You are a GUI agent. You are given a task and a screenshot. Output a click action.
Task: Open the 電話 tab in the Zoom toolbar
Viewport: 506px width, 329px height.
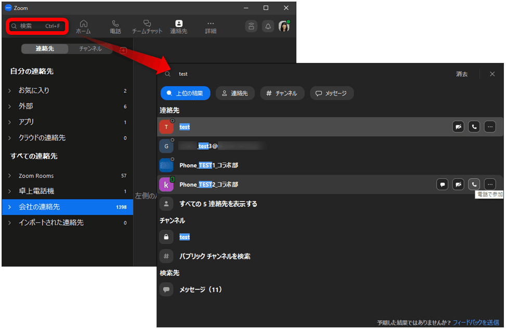point(115,27)
